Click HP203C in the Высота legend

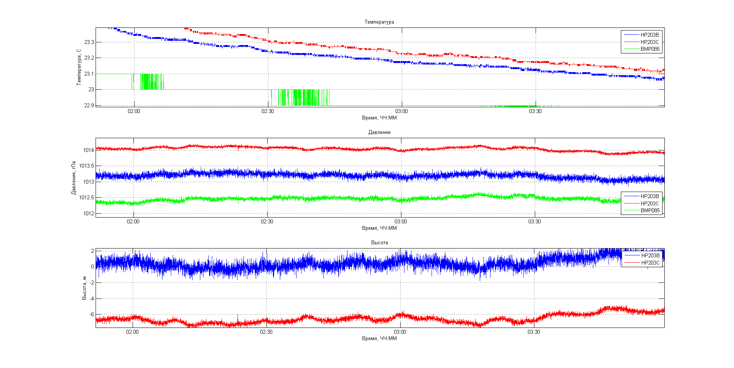coord(650,263)
